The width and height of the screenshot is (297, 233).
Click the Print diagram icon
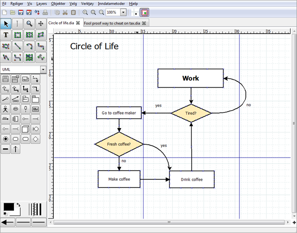(x=45, y=12)
